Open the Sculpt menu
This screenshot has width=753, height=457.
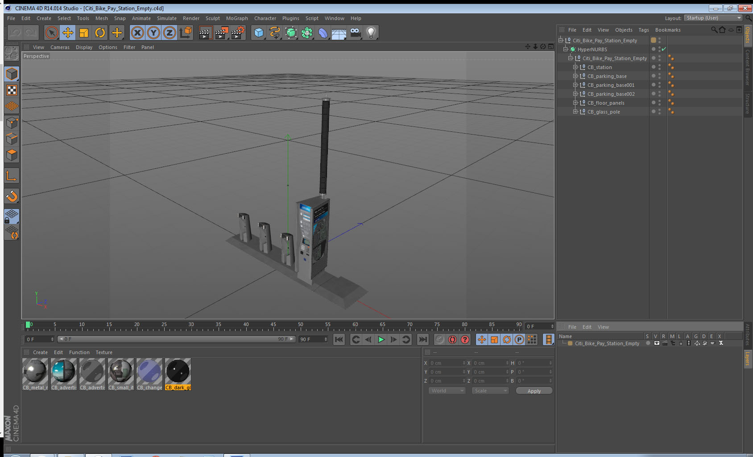point(213,18)
